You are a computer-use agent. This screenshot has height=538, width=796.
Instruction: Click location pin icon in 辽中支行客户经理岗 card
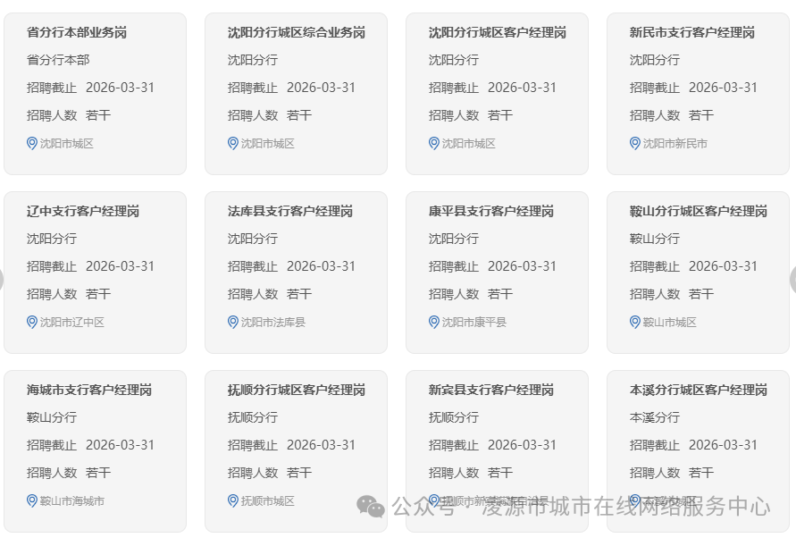coord(32,322)
